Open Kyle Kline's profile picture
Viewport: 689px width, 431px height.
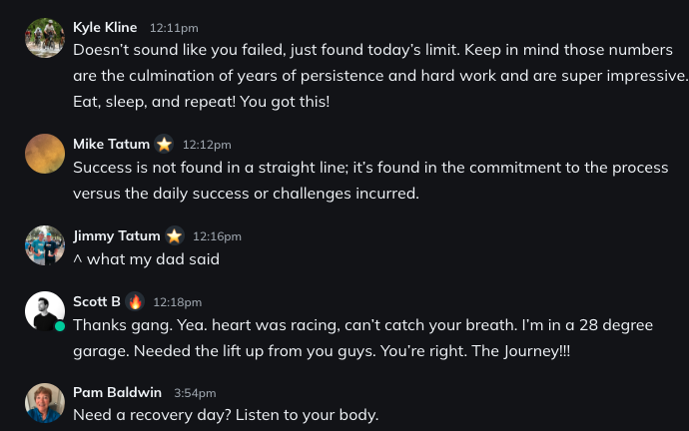[x=45, y=38]
